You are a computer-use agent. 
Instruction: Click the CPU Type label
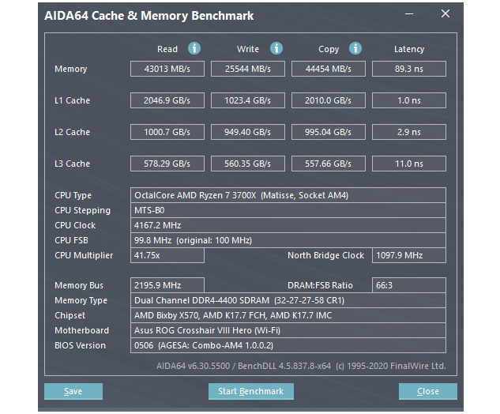tap(73, 195)
